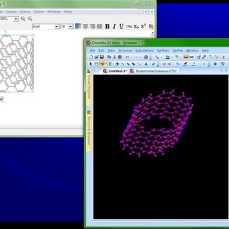
Task: Choose the Select arrow tool in ChemBio3D
Action: pos(90,64)
